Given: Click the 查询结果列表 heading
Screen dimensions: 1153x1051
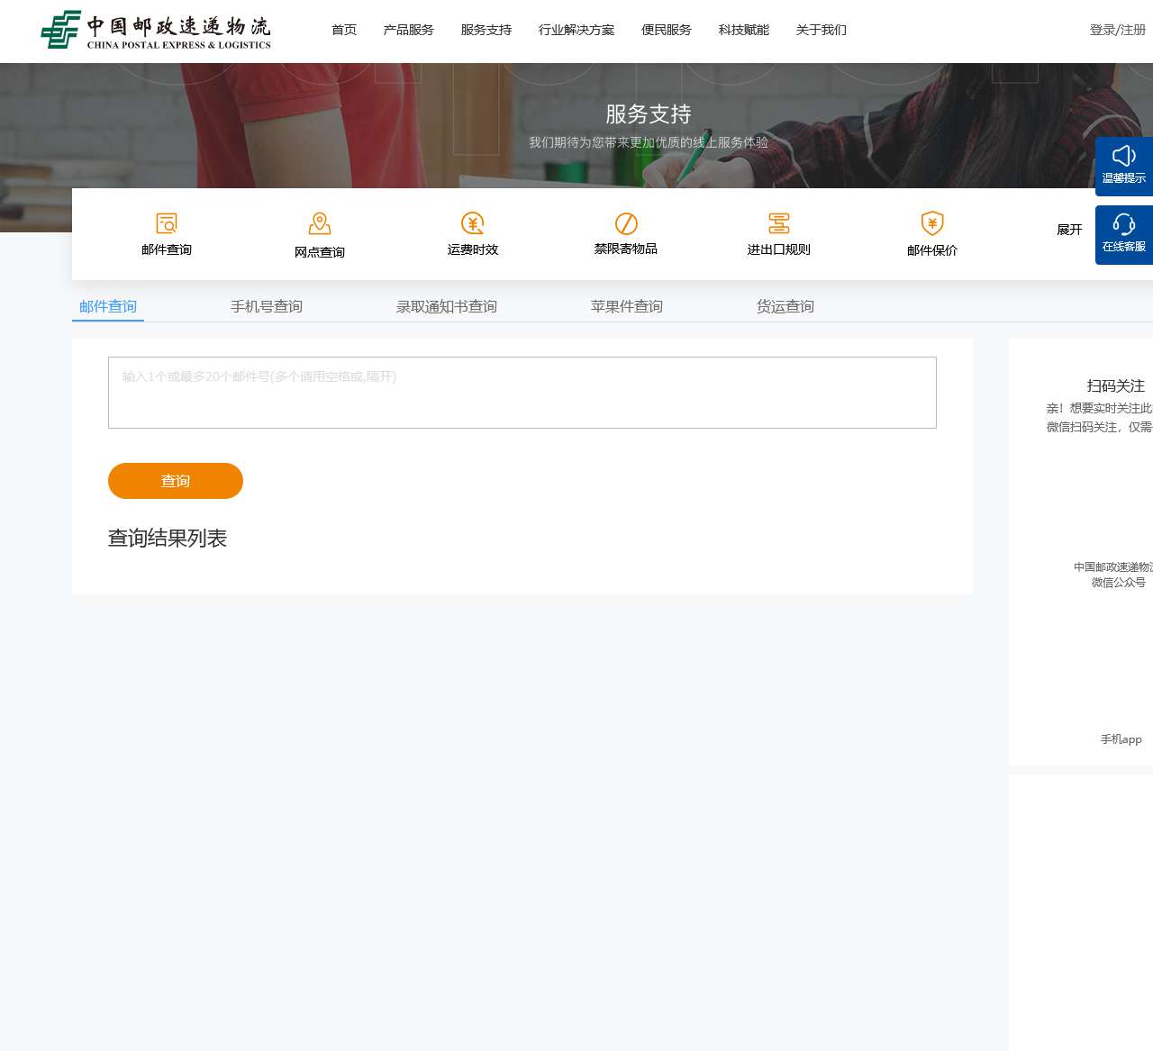Looking at the screenshot, I should pyautogui.click(x=168, y=539).
